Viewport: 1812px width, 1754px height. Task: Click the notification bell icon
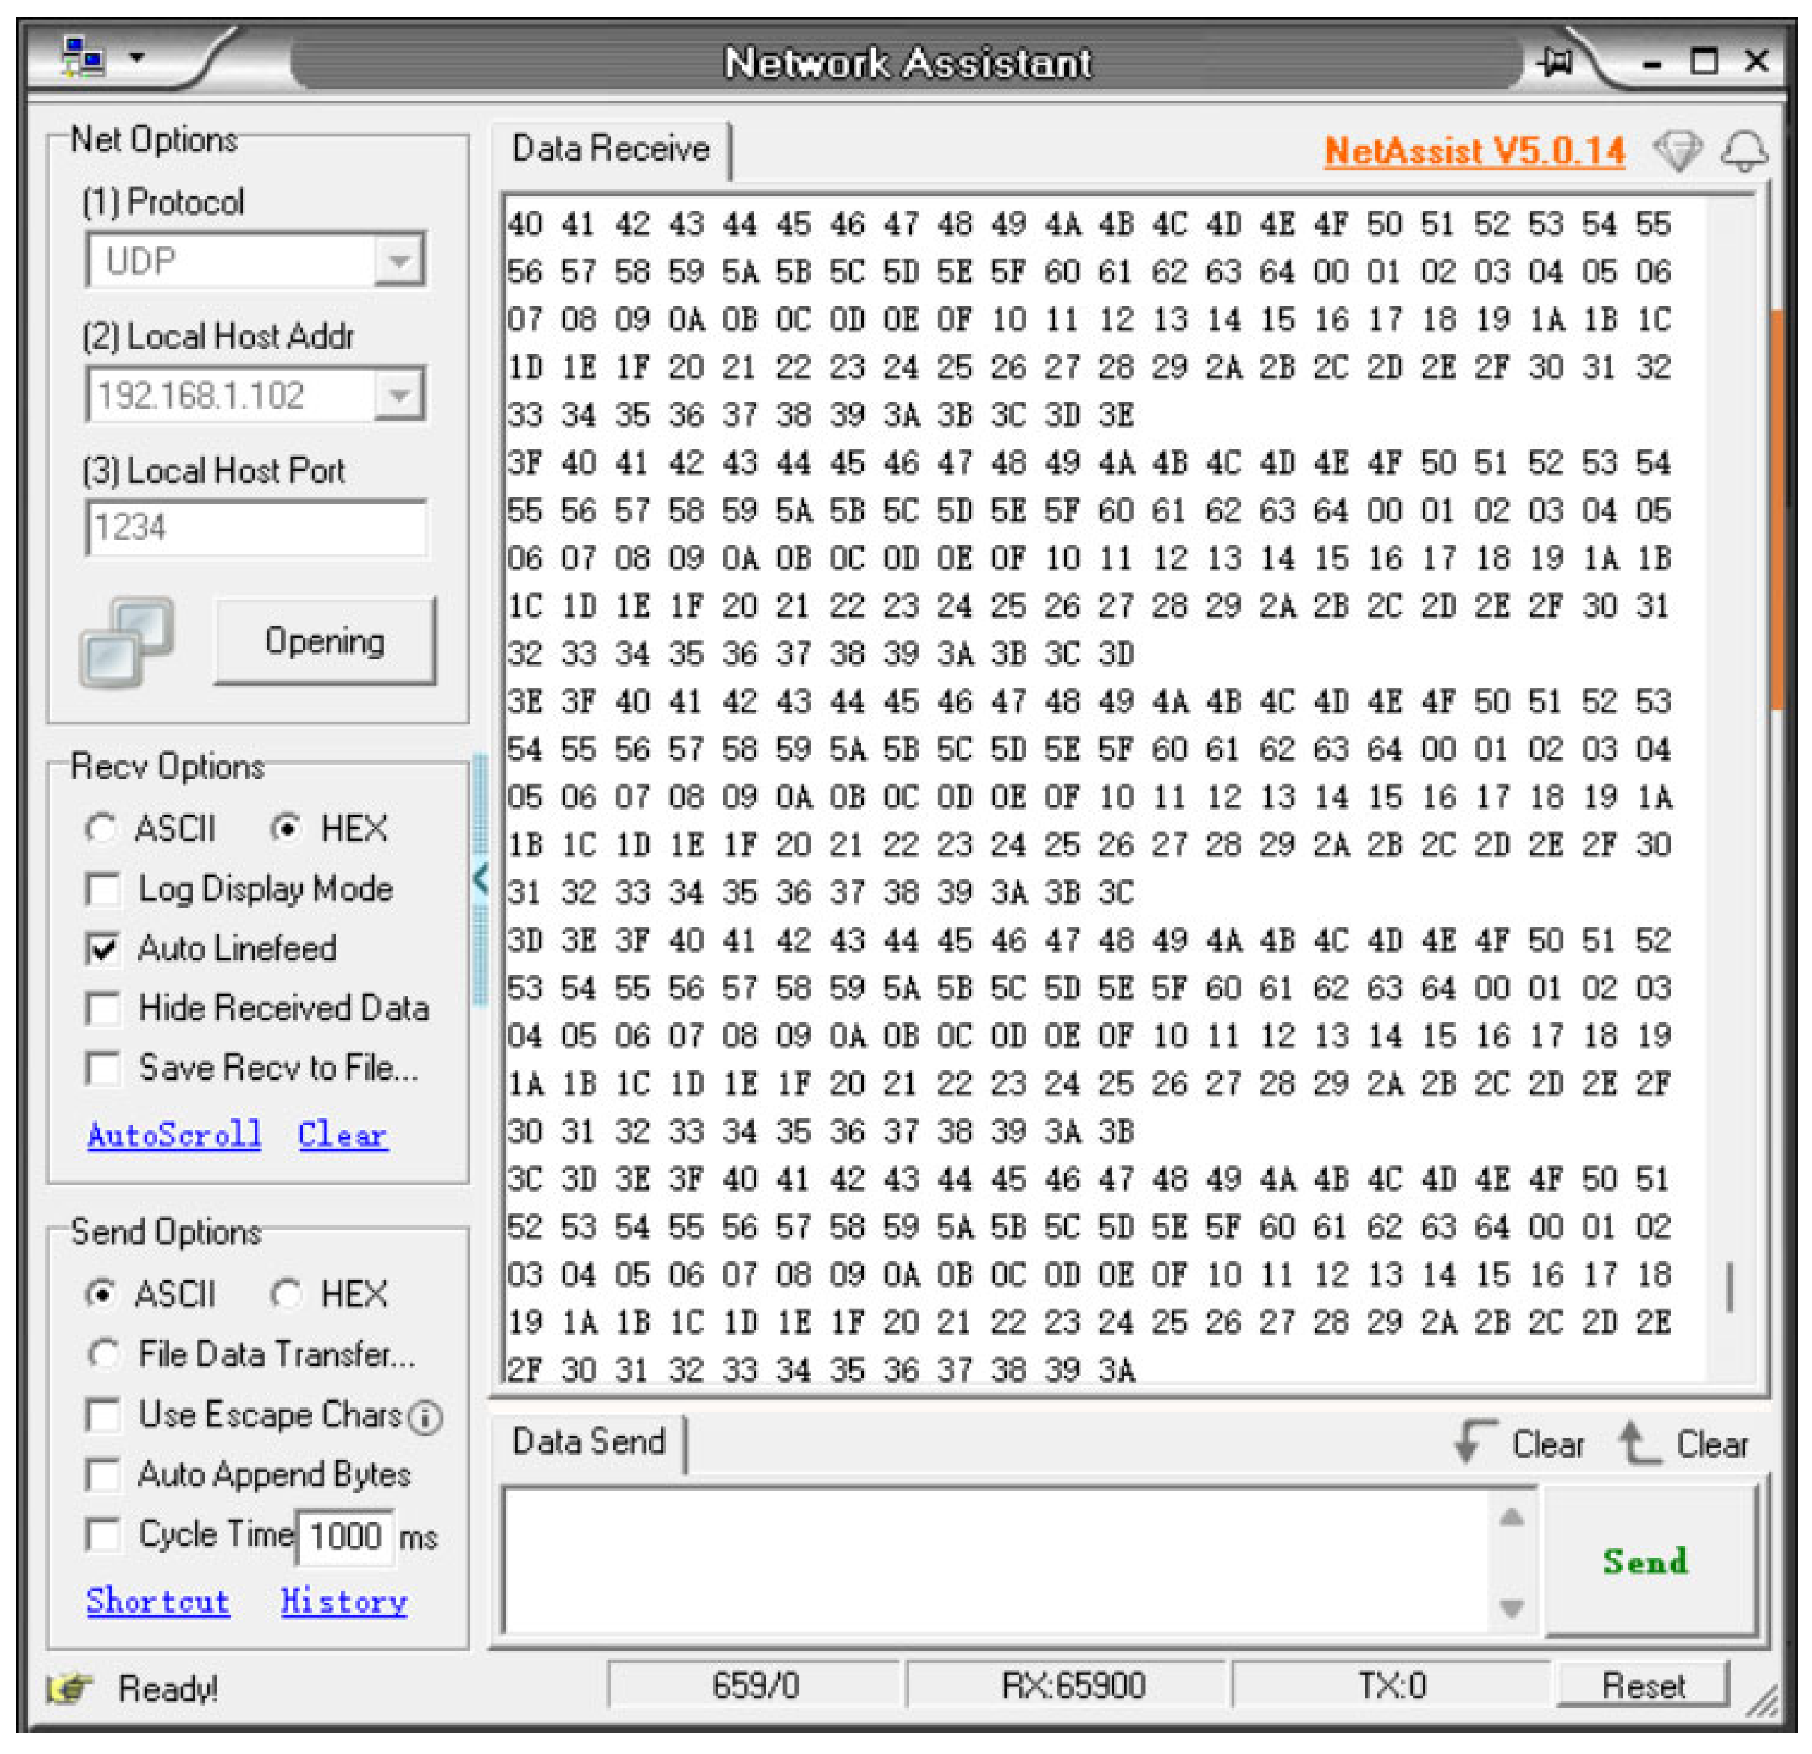click(x=1744, y=150)
